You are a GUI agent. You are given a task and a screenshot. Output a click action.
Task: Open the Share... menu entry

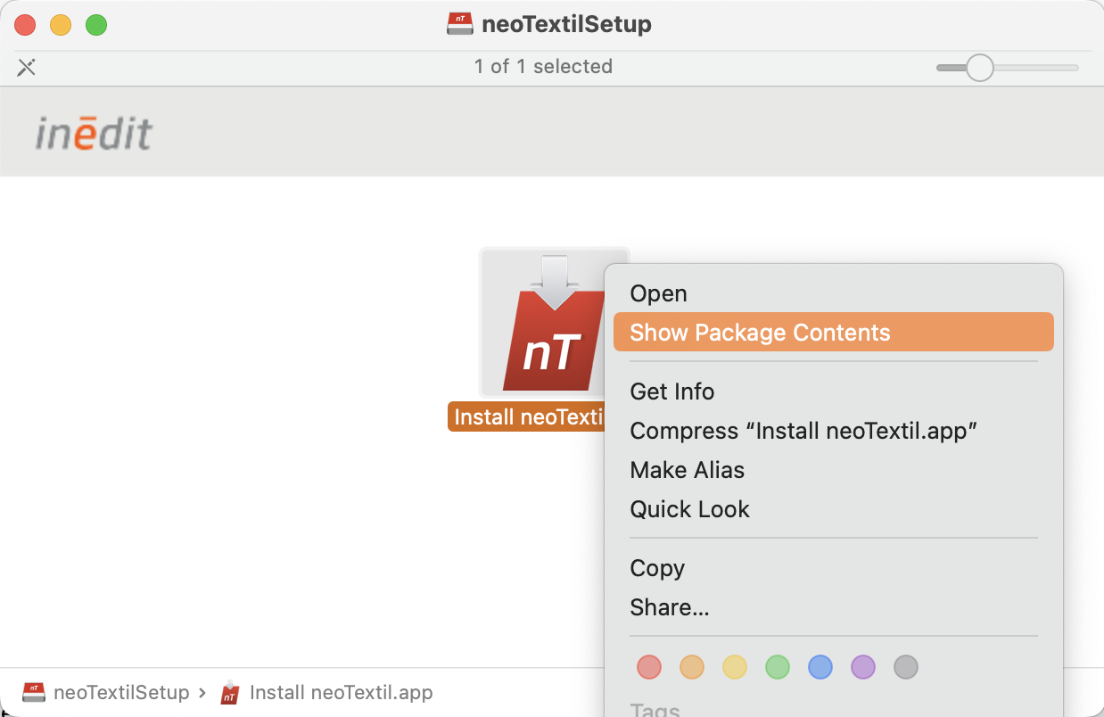(833, 607)
